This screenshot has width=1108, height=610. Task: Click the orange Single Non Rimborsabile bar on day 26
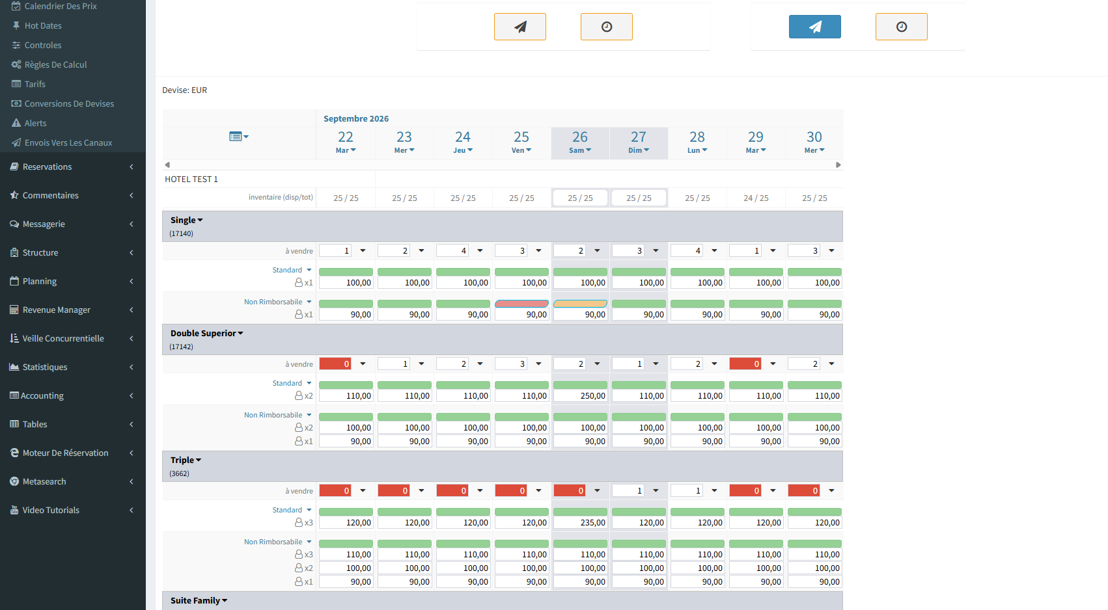tap(580, 304)
